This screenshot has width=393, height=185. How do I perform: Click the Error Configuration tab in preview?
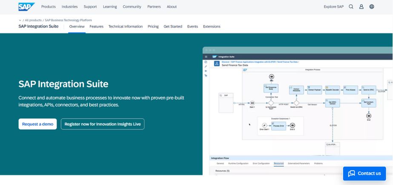point(261,163)
